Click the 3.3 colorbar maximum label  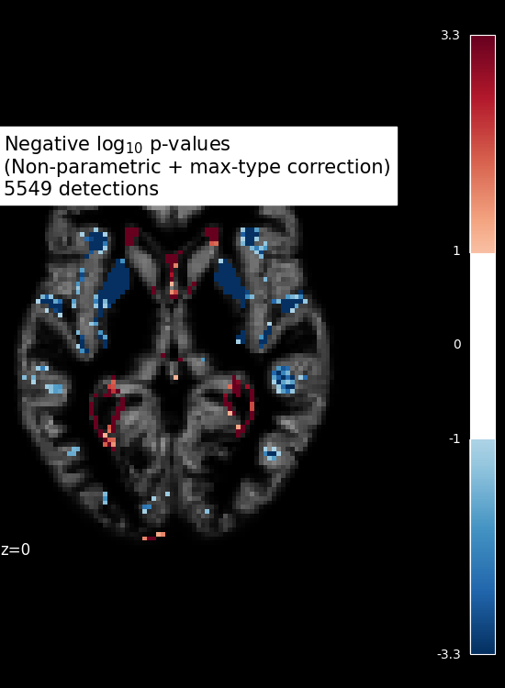[x=450, y=35]
